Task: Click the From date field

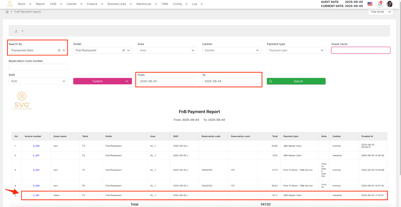Action: click(x=166, y=81)
